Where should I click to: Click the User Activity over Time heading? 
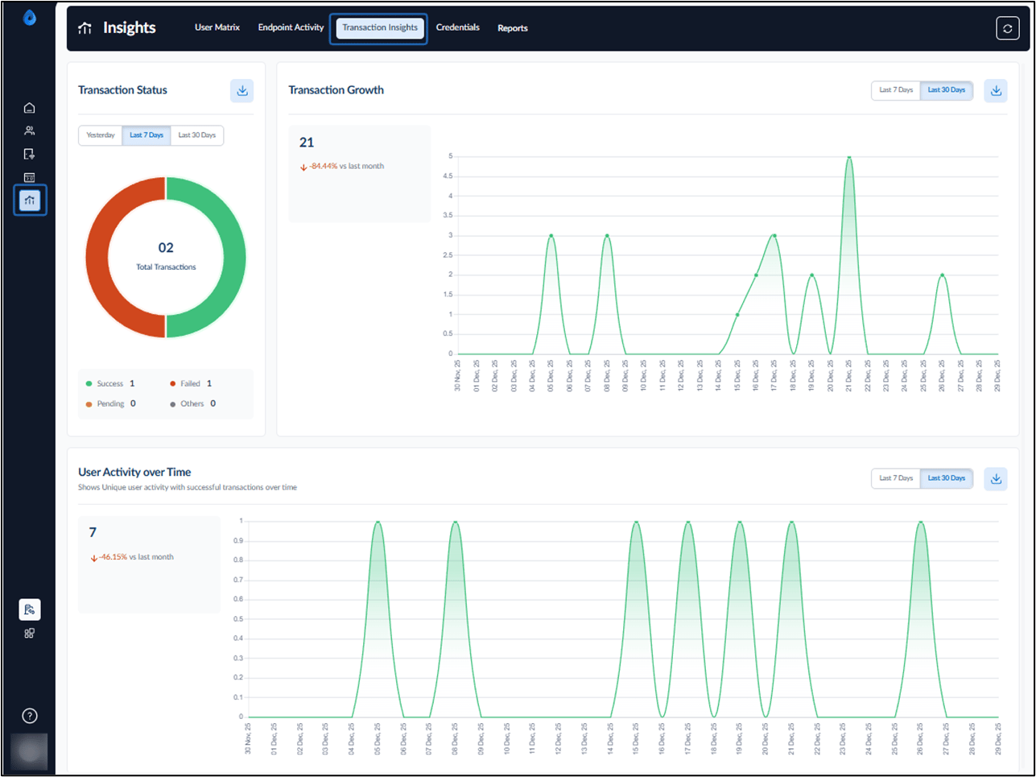(134, 473)
